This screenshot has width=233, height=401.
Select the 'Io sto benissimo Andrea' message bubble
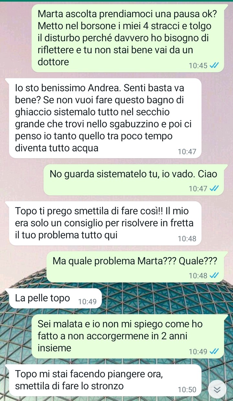105,118
